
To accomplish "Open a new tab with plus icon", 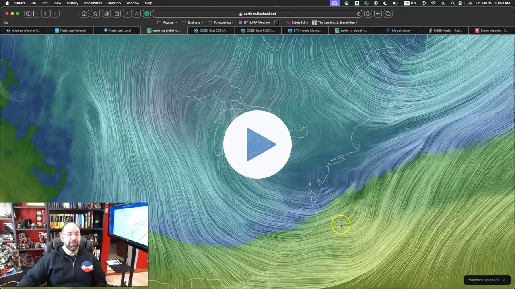I will point(378,14).
